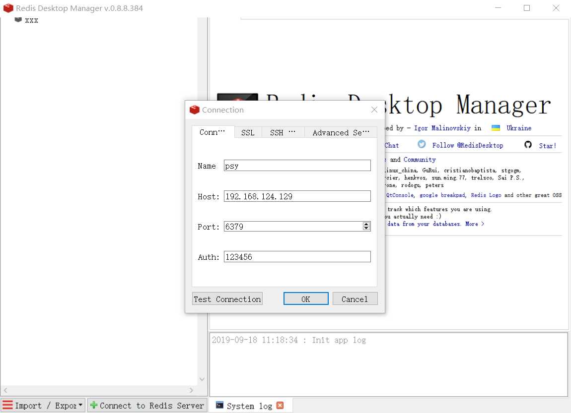Screen dimensions: 571x413
Task: Minimize the Redis Desktop Manager window
Action: point(498,7)
